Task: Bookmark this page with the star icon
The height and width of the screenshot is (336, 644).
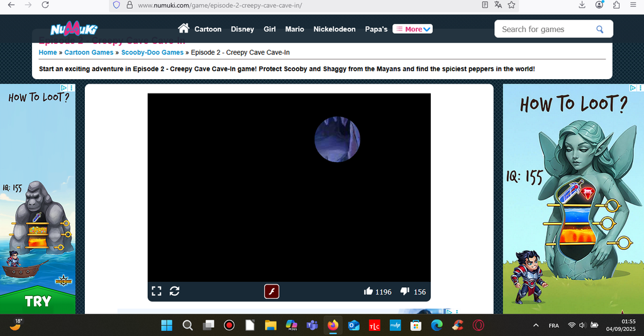Action: coord(512,5)
